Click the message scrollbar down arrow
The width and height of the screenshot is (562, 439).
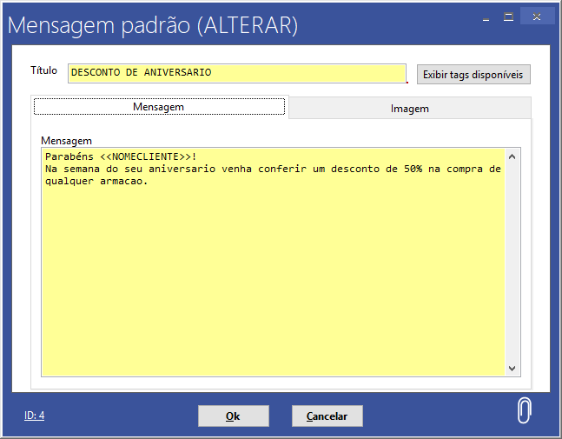coord(512,369)
